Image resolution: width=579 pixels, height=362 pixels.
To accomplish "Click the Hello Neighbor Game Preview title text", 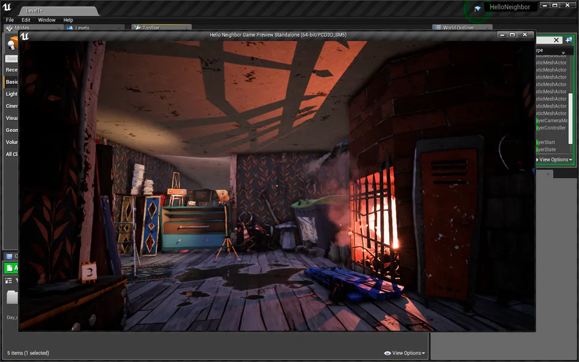I will (x=278, y=35).
